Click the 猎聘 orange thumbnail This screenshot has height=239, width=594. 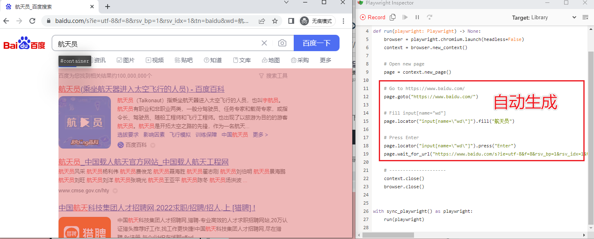(x=85, y=228)
